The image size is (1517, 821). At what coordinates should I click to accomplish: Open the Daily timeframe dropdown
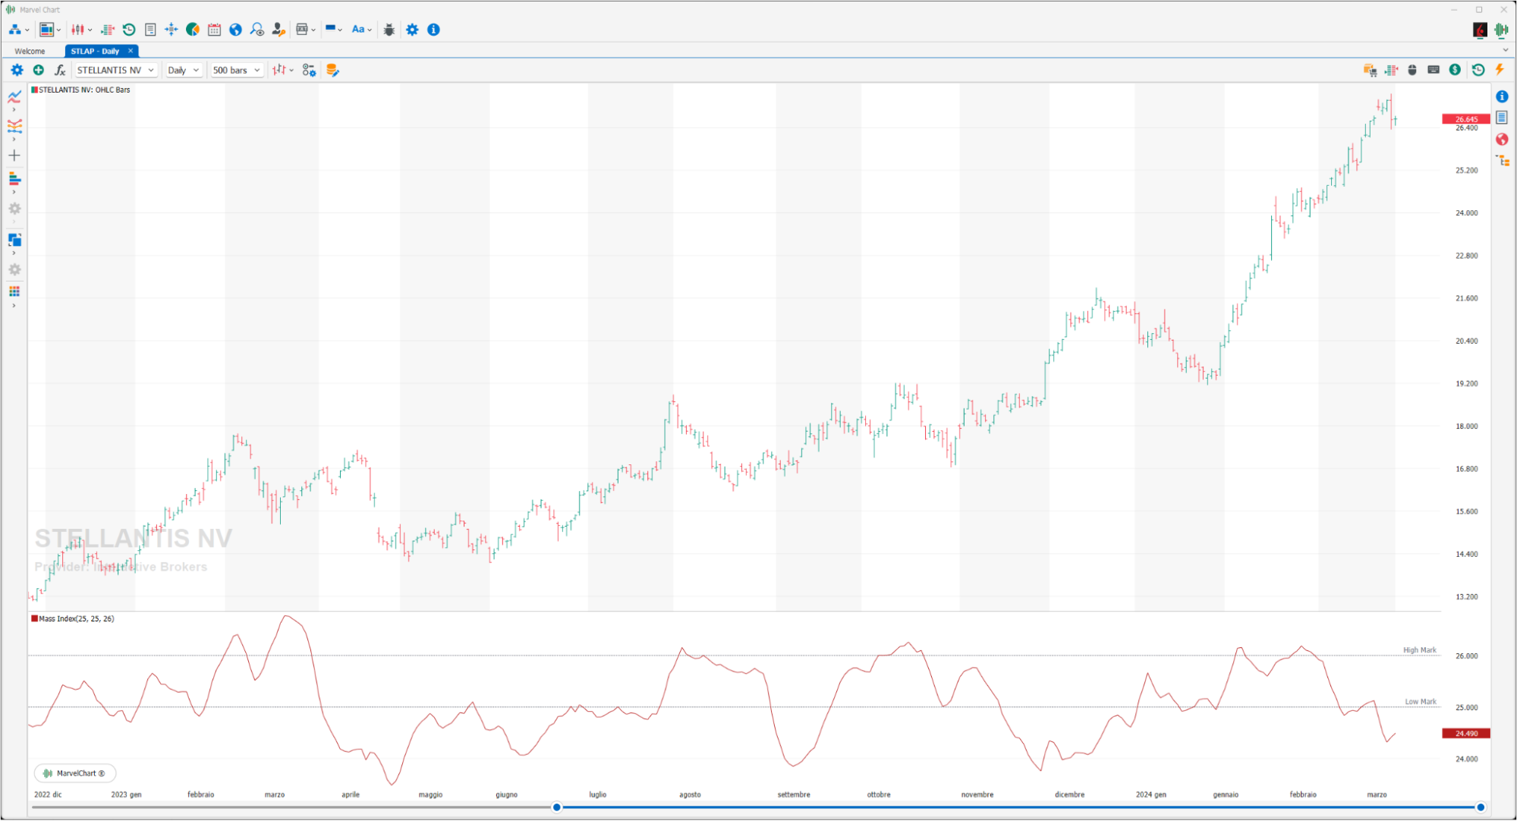[x=184, y=70]
